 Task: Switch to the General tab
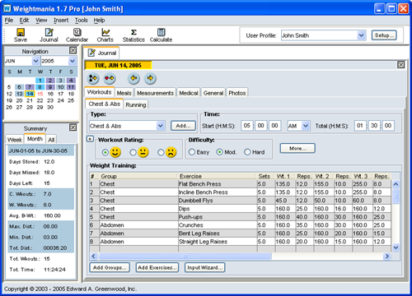pos(213,93)
